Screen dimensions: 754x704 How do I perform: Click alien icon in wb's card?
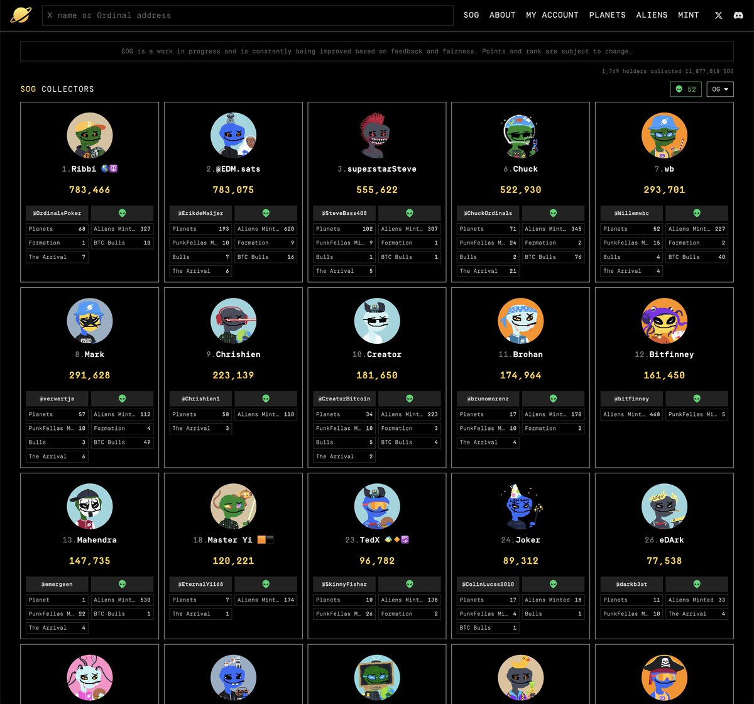pyautogui.click(x=697, y=213)
